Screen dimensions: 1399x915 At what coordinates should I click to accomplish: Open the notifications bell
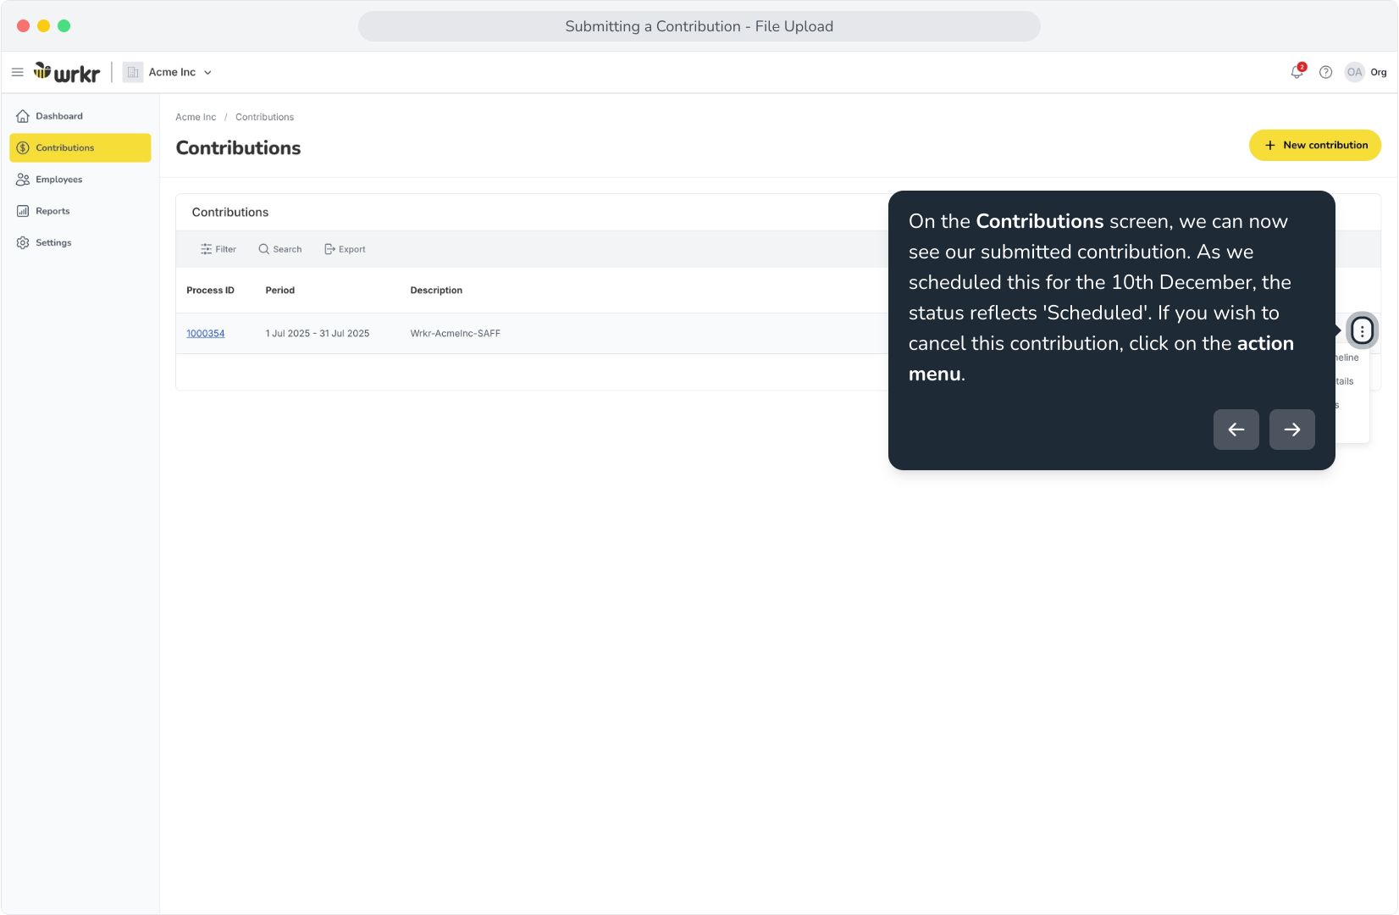[1297, 72]
